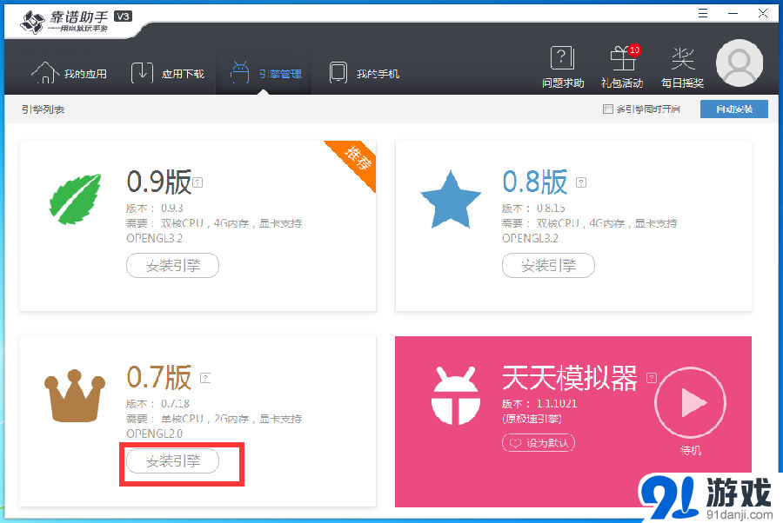
Task: Click help icon next to 天天模拟器
Action: click(x=652, y=378)
